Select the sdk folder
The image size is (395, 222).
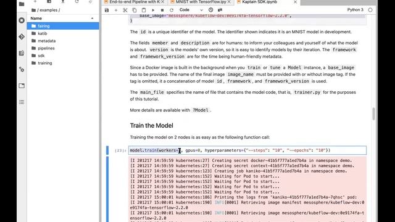[x=63, y=55]
